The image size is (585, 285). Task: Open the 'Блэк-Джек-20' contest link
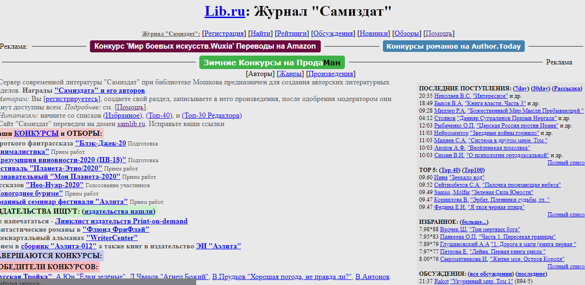point(100,143)
